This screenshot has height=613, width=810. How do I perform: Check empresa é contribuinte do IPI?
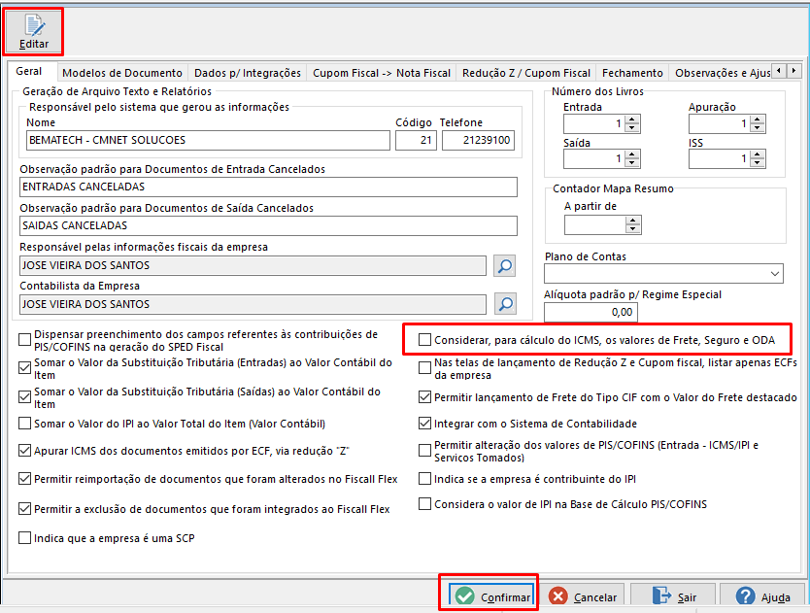point(424,479)
